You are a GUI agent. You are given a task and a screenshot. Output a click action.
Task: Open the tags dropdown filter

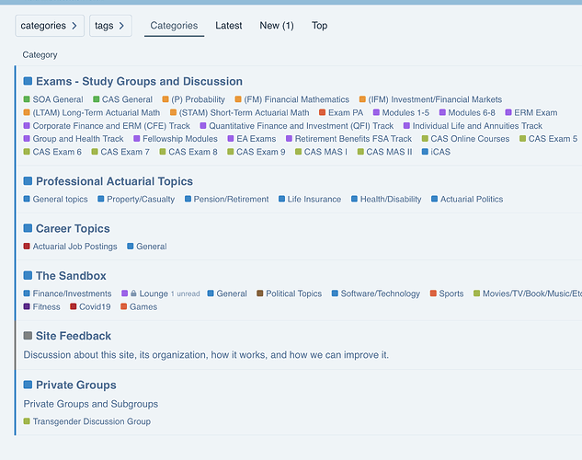110,26
